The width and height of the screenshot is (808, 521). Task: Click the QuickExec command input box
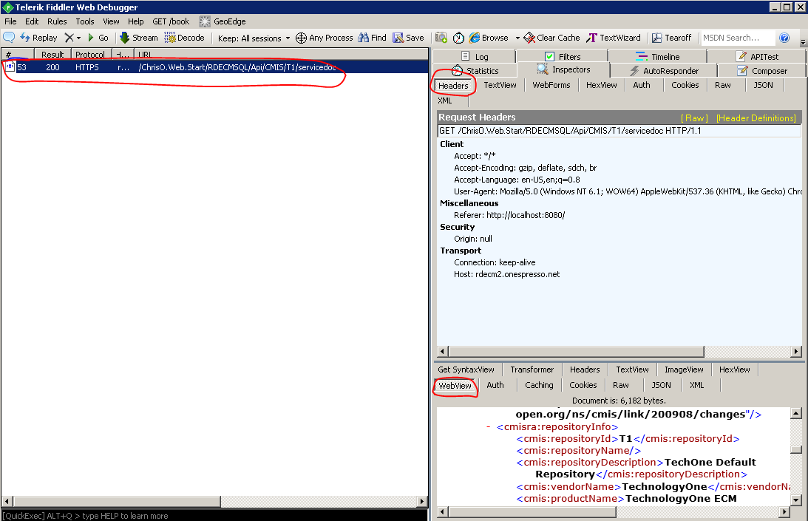(214, 516)
